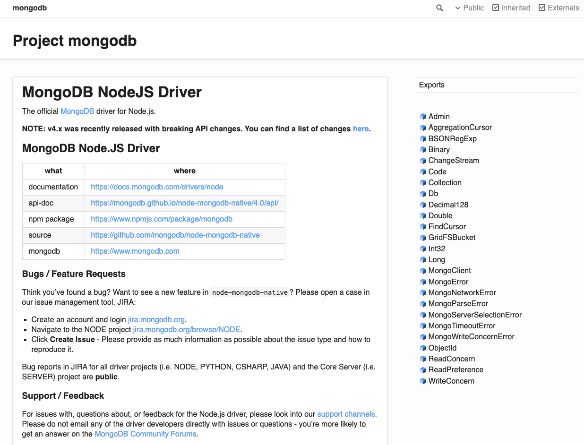Open the github.com source repository link
This screenshot has height=445, width=584.
click(x=175, y=235)
